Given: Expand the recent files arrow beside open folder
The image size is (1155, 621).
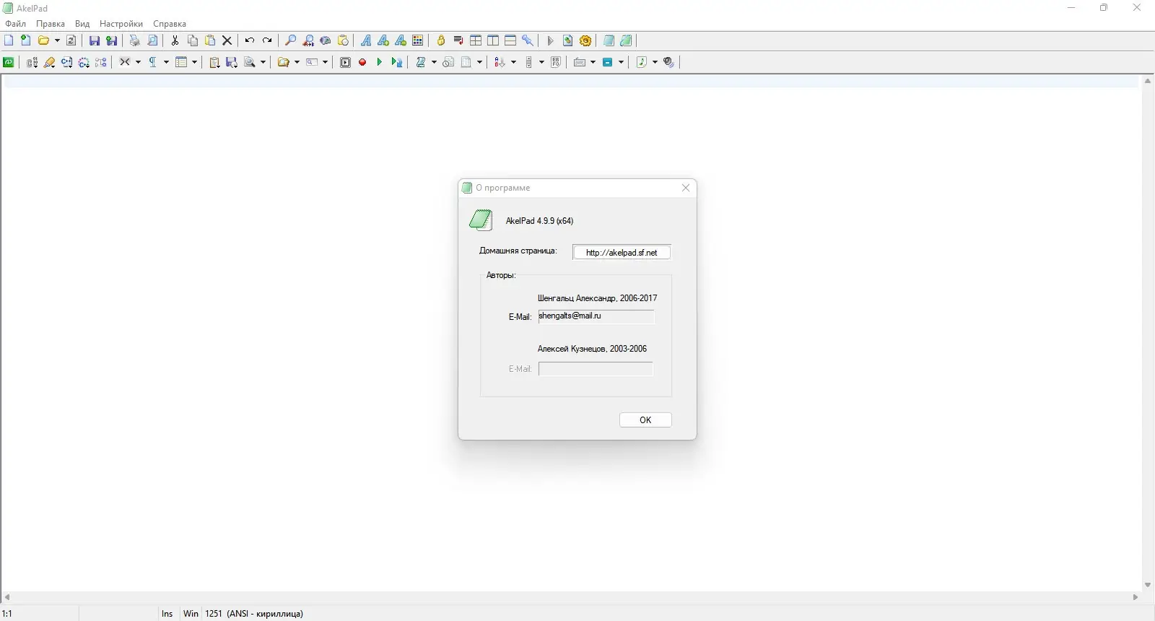Looking at the screenshot, I should 57,40.
